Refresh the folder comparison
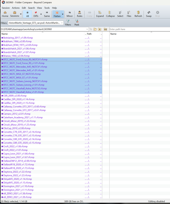The image size is (170, 204). coord(138,14)
